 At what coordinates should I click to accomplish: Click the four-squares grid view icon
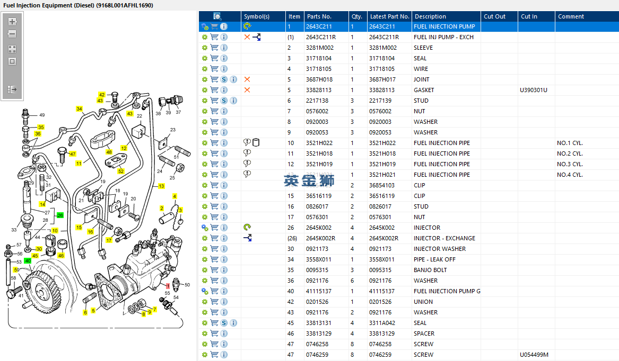tap(12, 49)
